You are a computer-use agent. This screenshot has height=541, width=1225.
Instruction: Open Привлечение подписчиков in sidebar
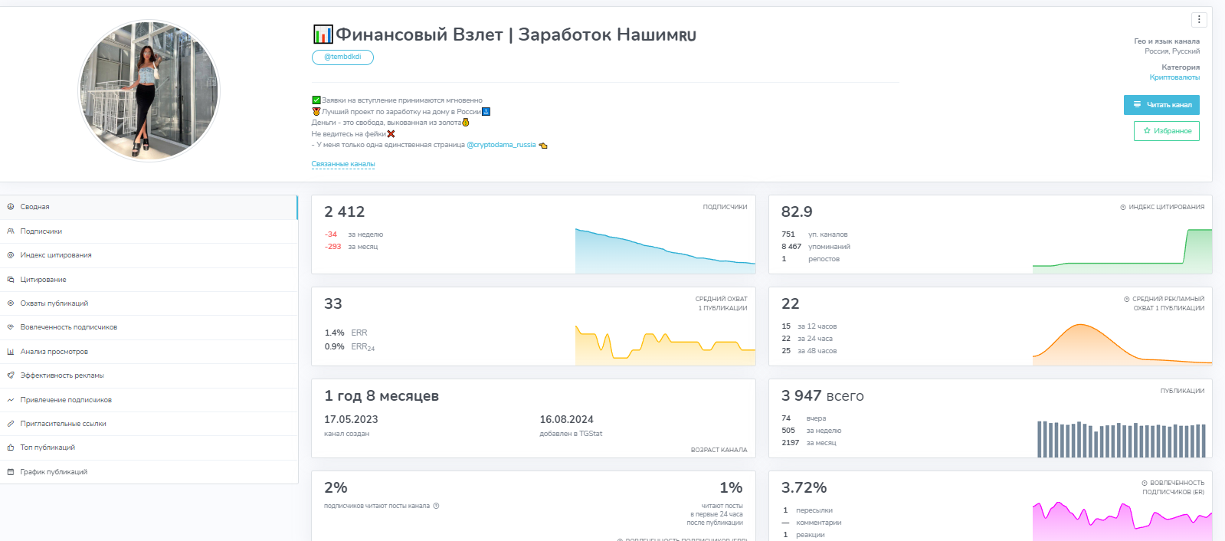149,400
